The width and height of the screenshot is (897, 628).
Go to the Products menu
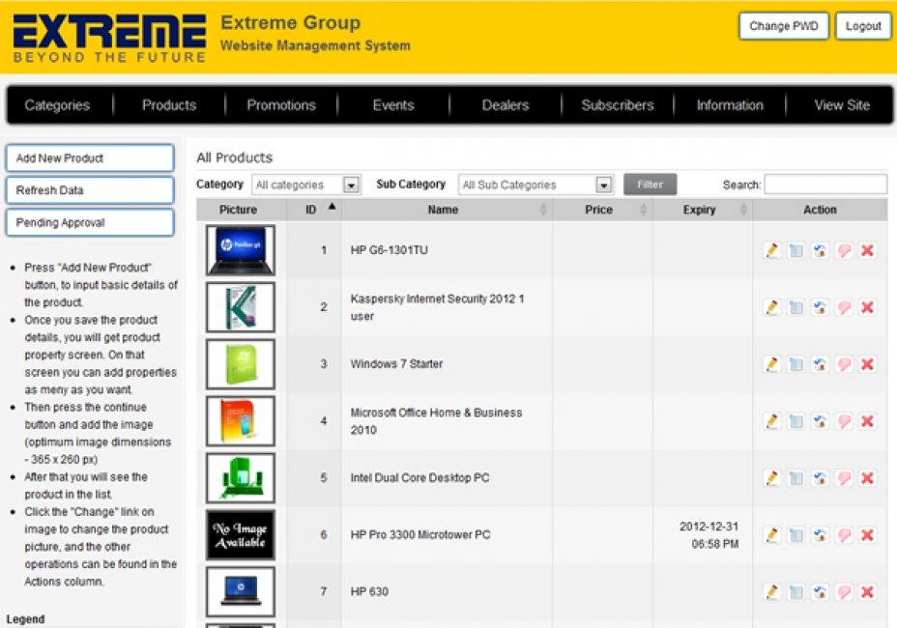point(169,105)
